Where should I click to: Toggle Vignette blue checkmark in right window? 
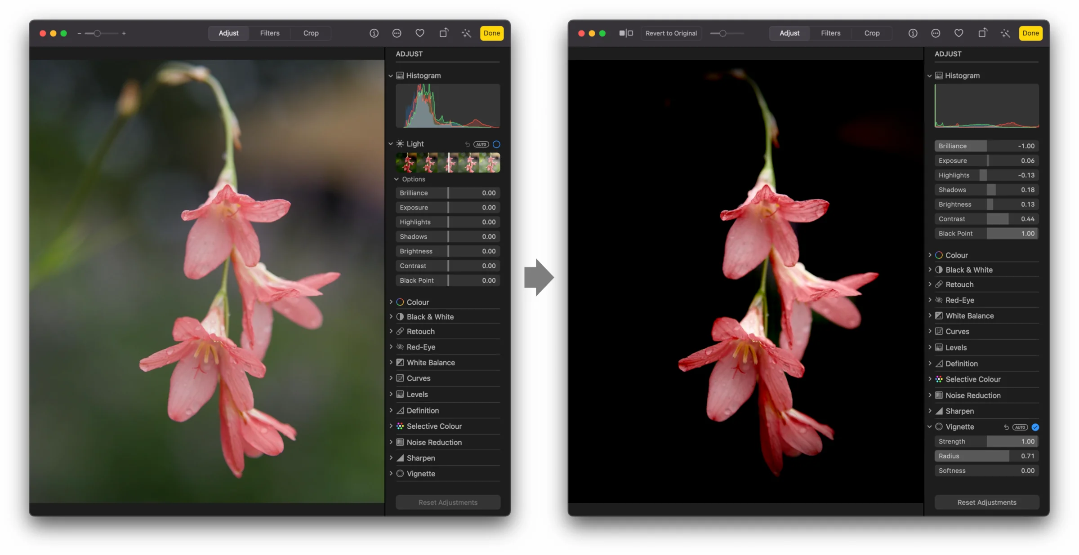1035,427
